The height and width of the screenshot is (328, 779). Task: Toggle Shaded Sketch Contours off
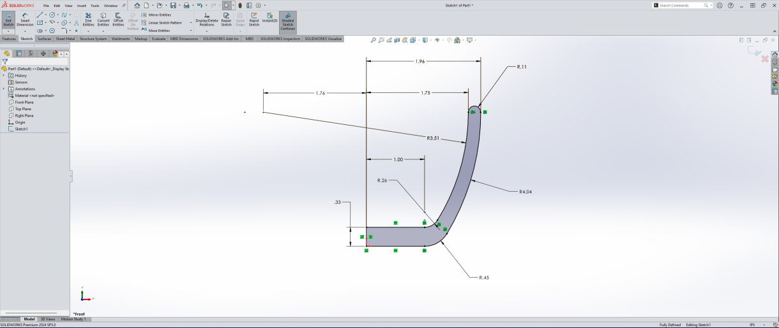tap(288, 21)
